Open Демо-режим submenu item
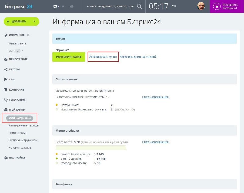The height and width of the screenshot is (193, 244). [17, 133]
